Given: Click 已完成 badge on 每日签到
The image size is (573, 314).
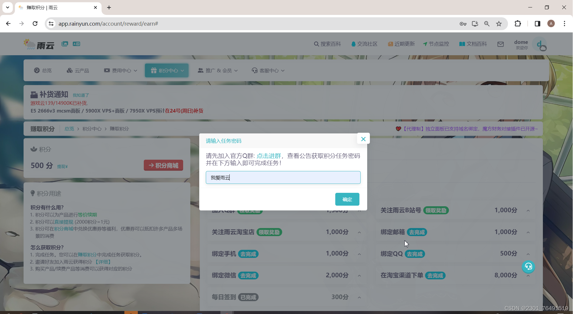Looking at the screenshot, I should [248, 297].
